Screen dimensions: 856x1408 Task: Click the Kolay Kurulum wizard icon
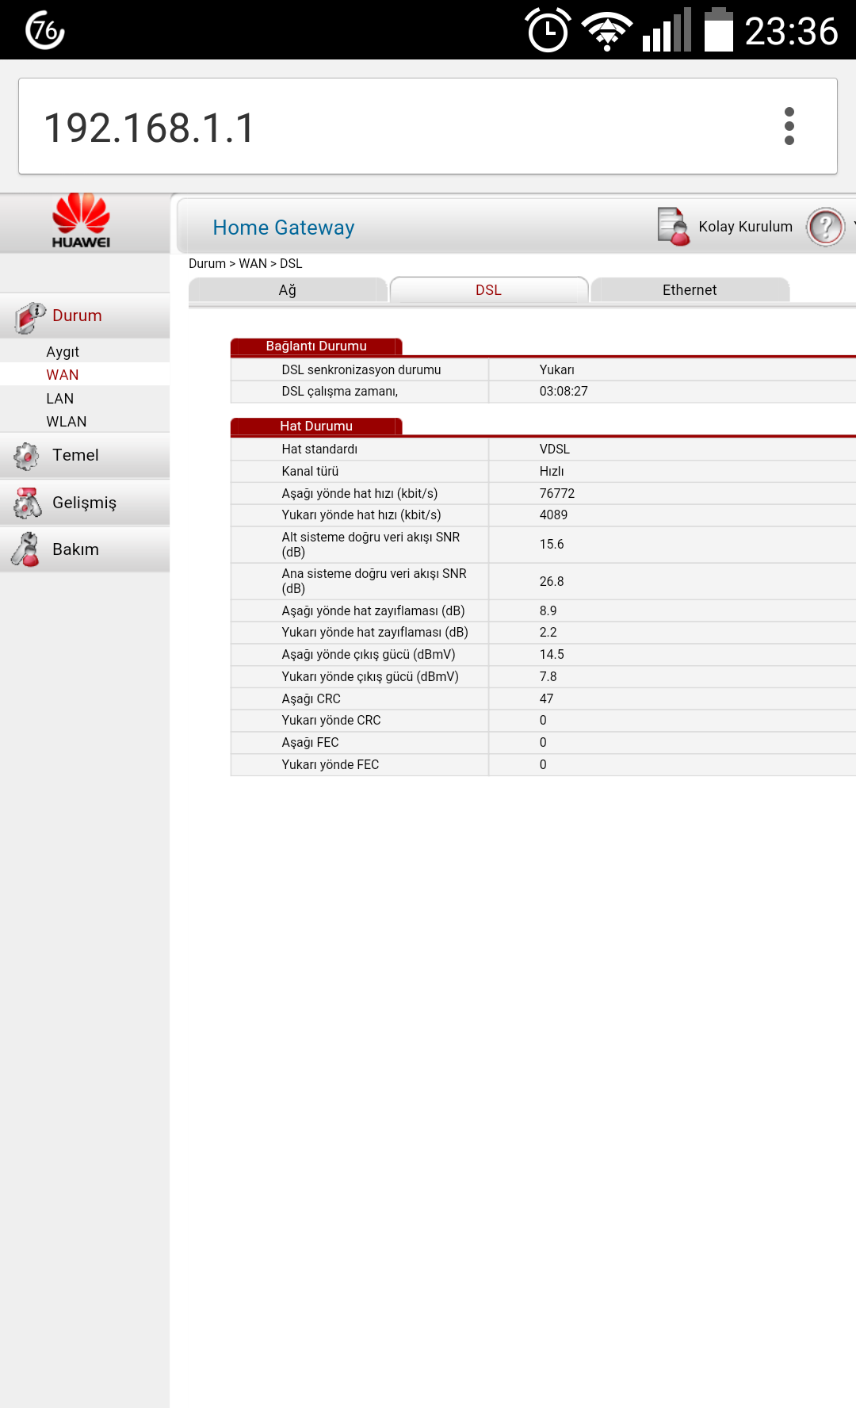[674, 227]
